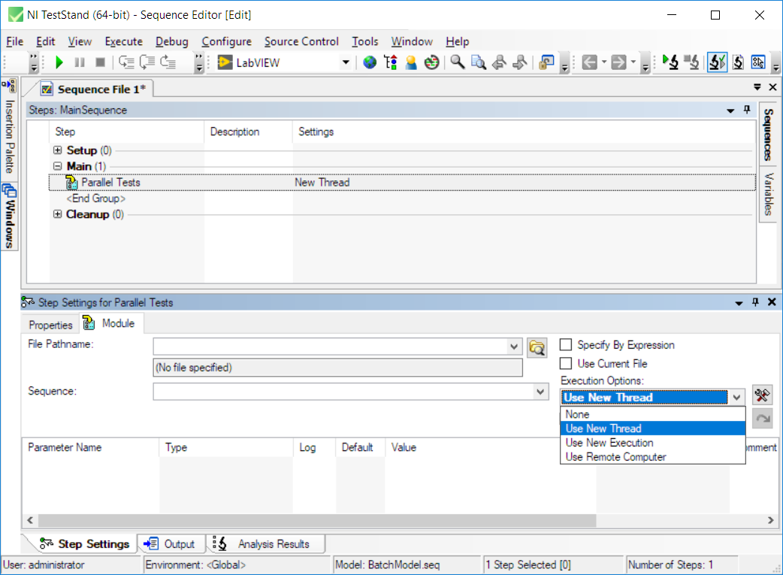Click the Step Into toolbar icon

click(126, 63)
